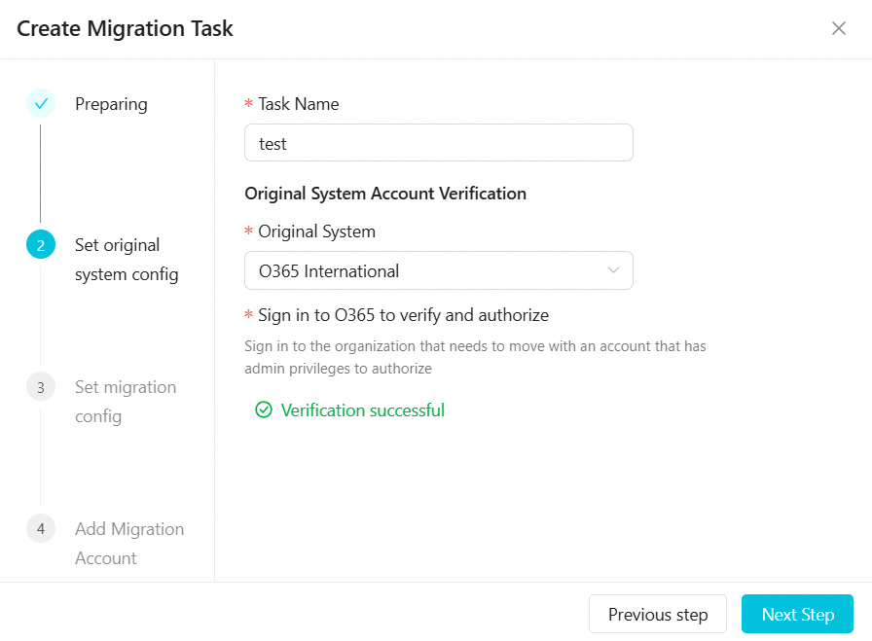Viewport: 872px width, 641px height.
Task: Click the Preparing step checkmark icon
Action: click(x=41, y=104)
